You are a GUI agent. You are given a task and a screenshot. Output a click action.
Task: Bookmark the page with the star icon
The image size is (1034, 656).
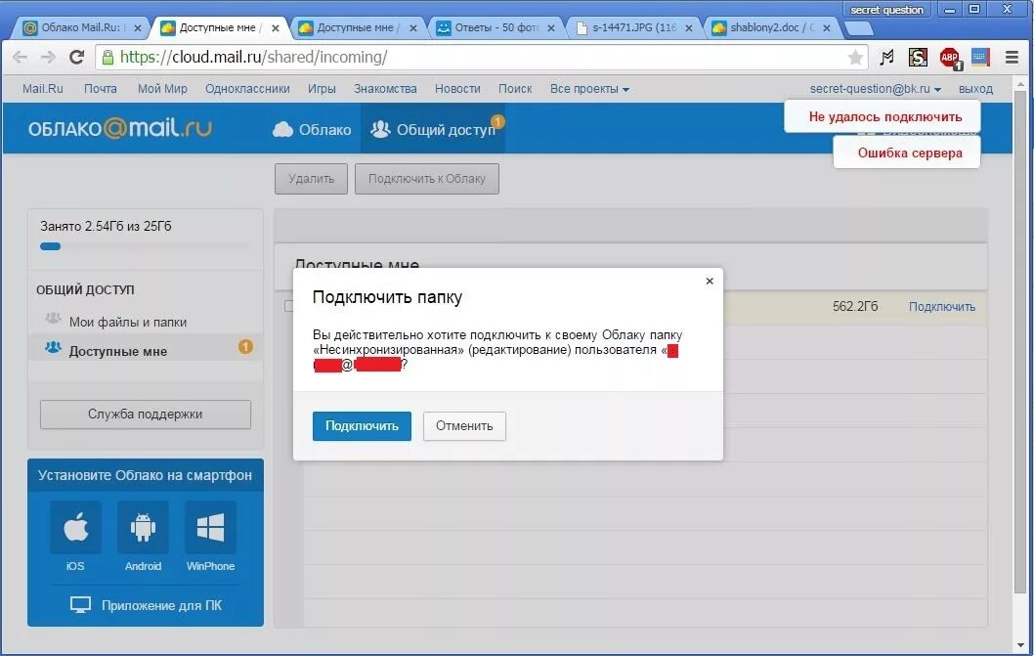pyautogui.click(x=855, y=58)
